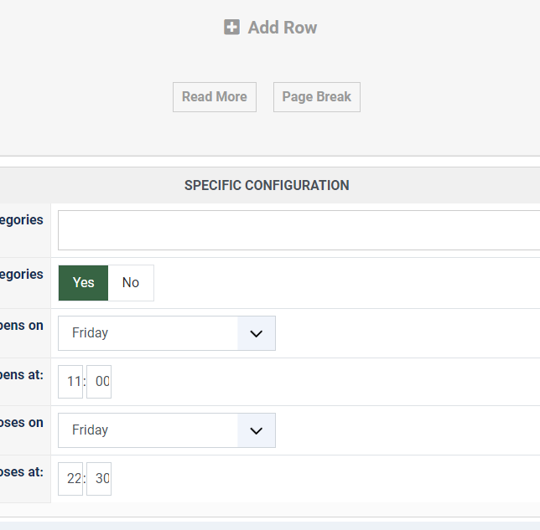Click the 'Closes at:' row label

[22, 471]
